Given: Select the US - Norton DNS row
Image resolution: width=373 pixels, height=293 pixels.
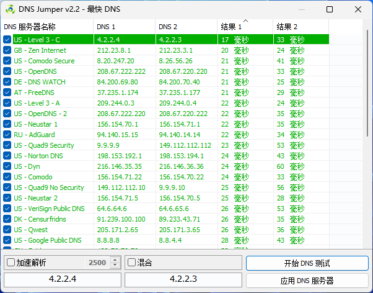Looking at the screenshot, I should click(x=166, y=156).
